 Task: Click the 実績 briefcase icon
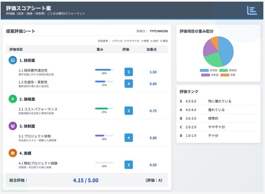coord(13,153)
